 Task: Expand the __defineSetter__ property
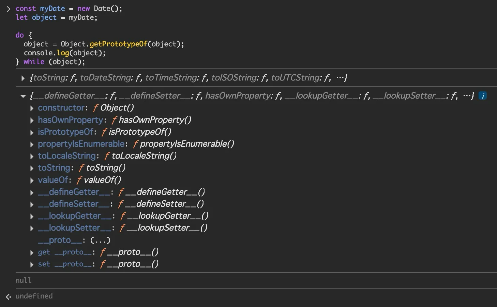(32, 204)
